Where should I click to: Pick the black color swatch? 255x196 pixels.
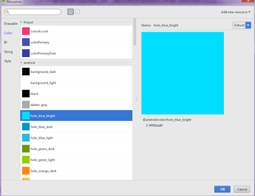(26, 94)
